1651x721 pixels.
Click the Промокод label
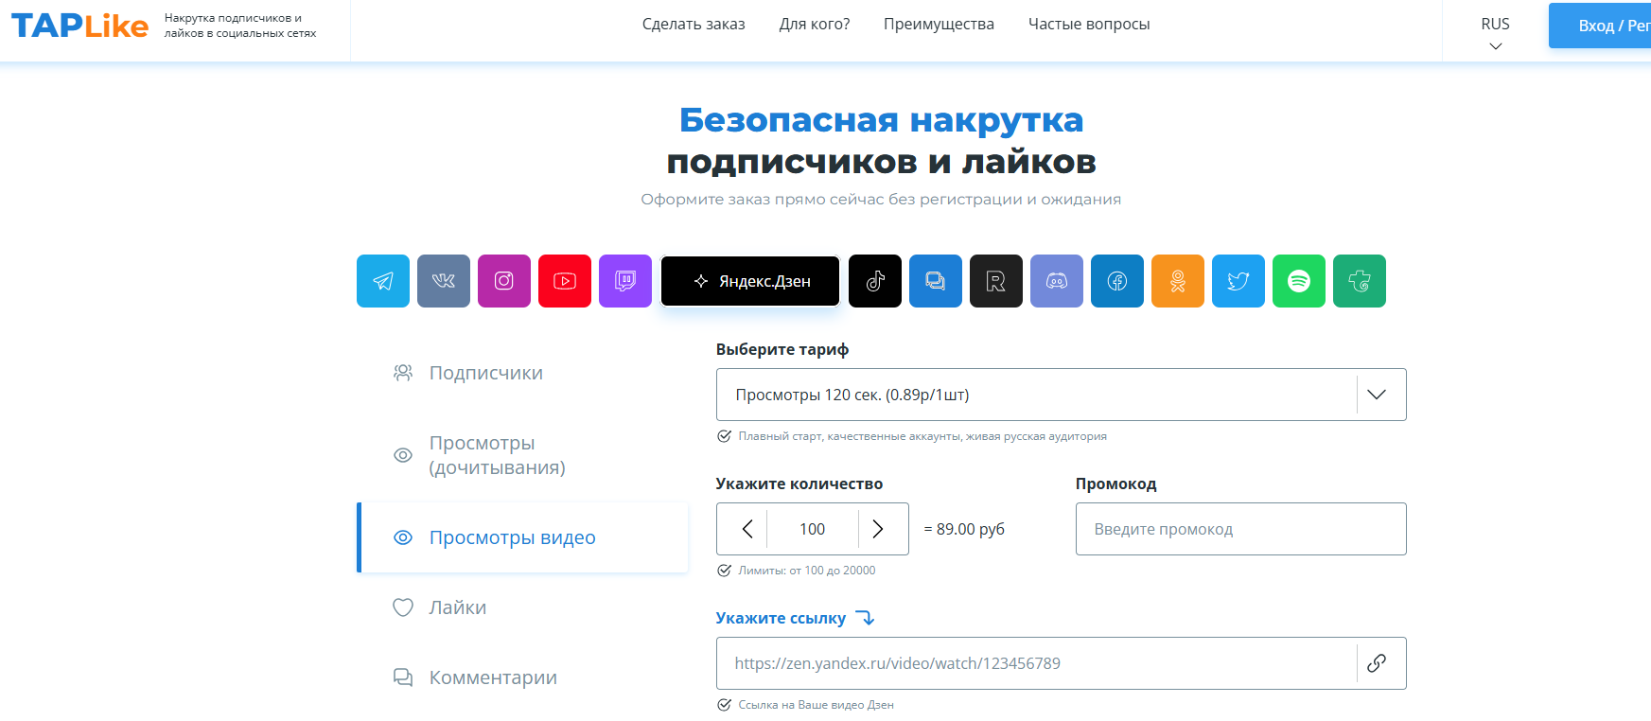(1115, 484)
